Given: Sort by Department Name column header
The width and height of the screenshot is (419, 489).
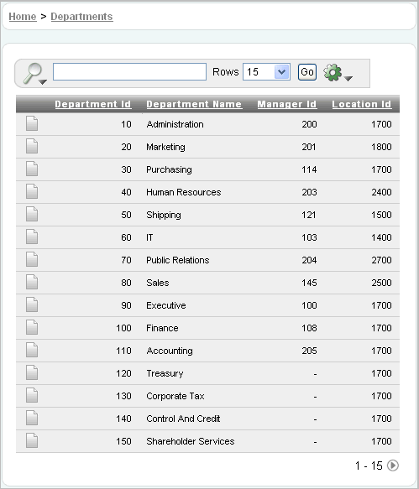Looking at the screenshot, I should (x=194, y=104).
